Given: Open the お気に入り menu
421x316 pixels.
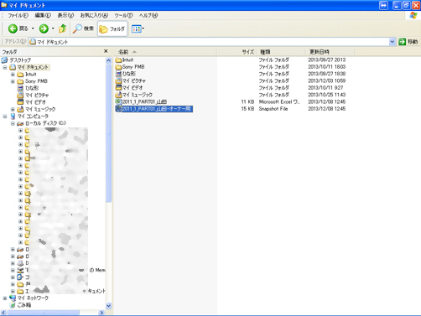Looking at the screenshot, I should [94, 15].
